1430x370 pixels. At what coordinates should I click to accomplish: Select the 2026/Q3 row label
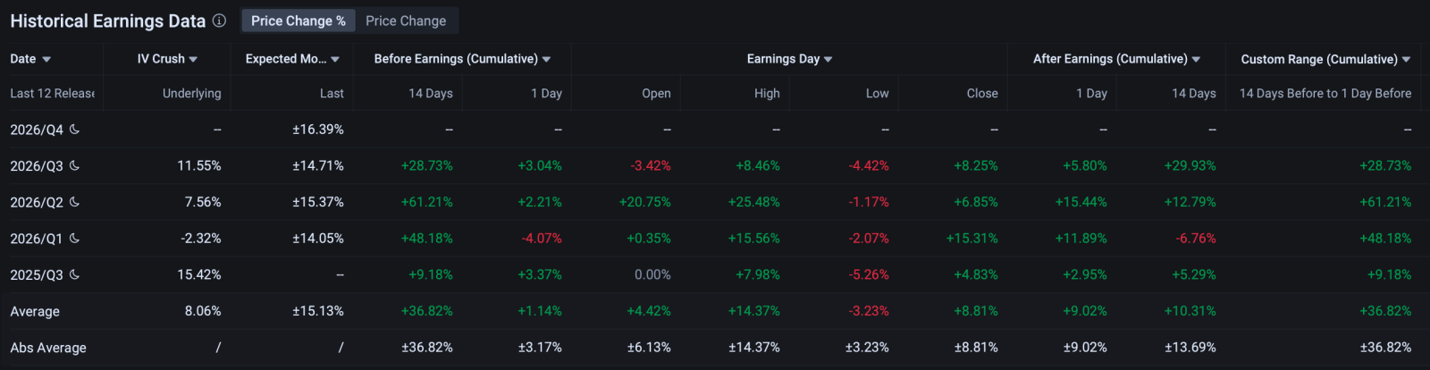point(37,165)
